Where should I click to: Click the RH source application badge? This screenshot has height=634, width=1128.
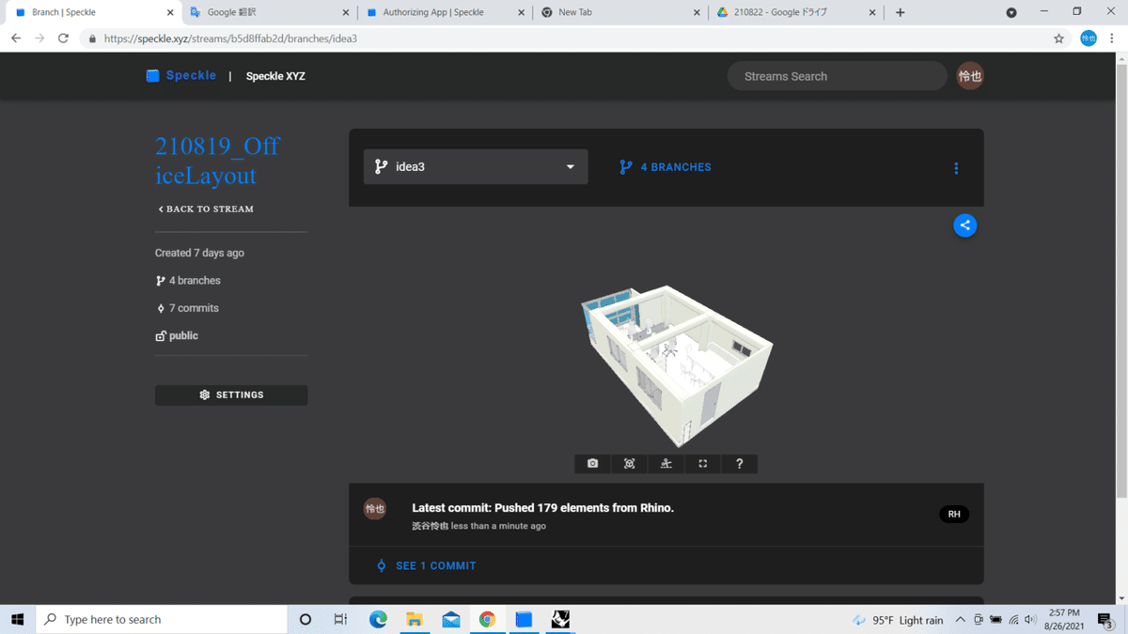(x=954, y=514)
